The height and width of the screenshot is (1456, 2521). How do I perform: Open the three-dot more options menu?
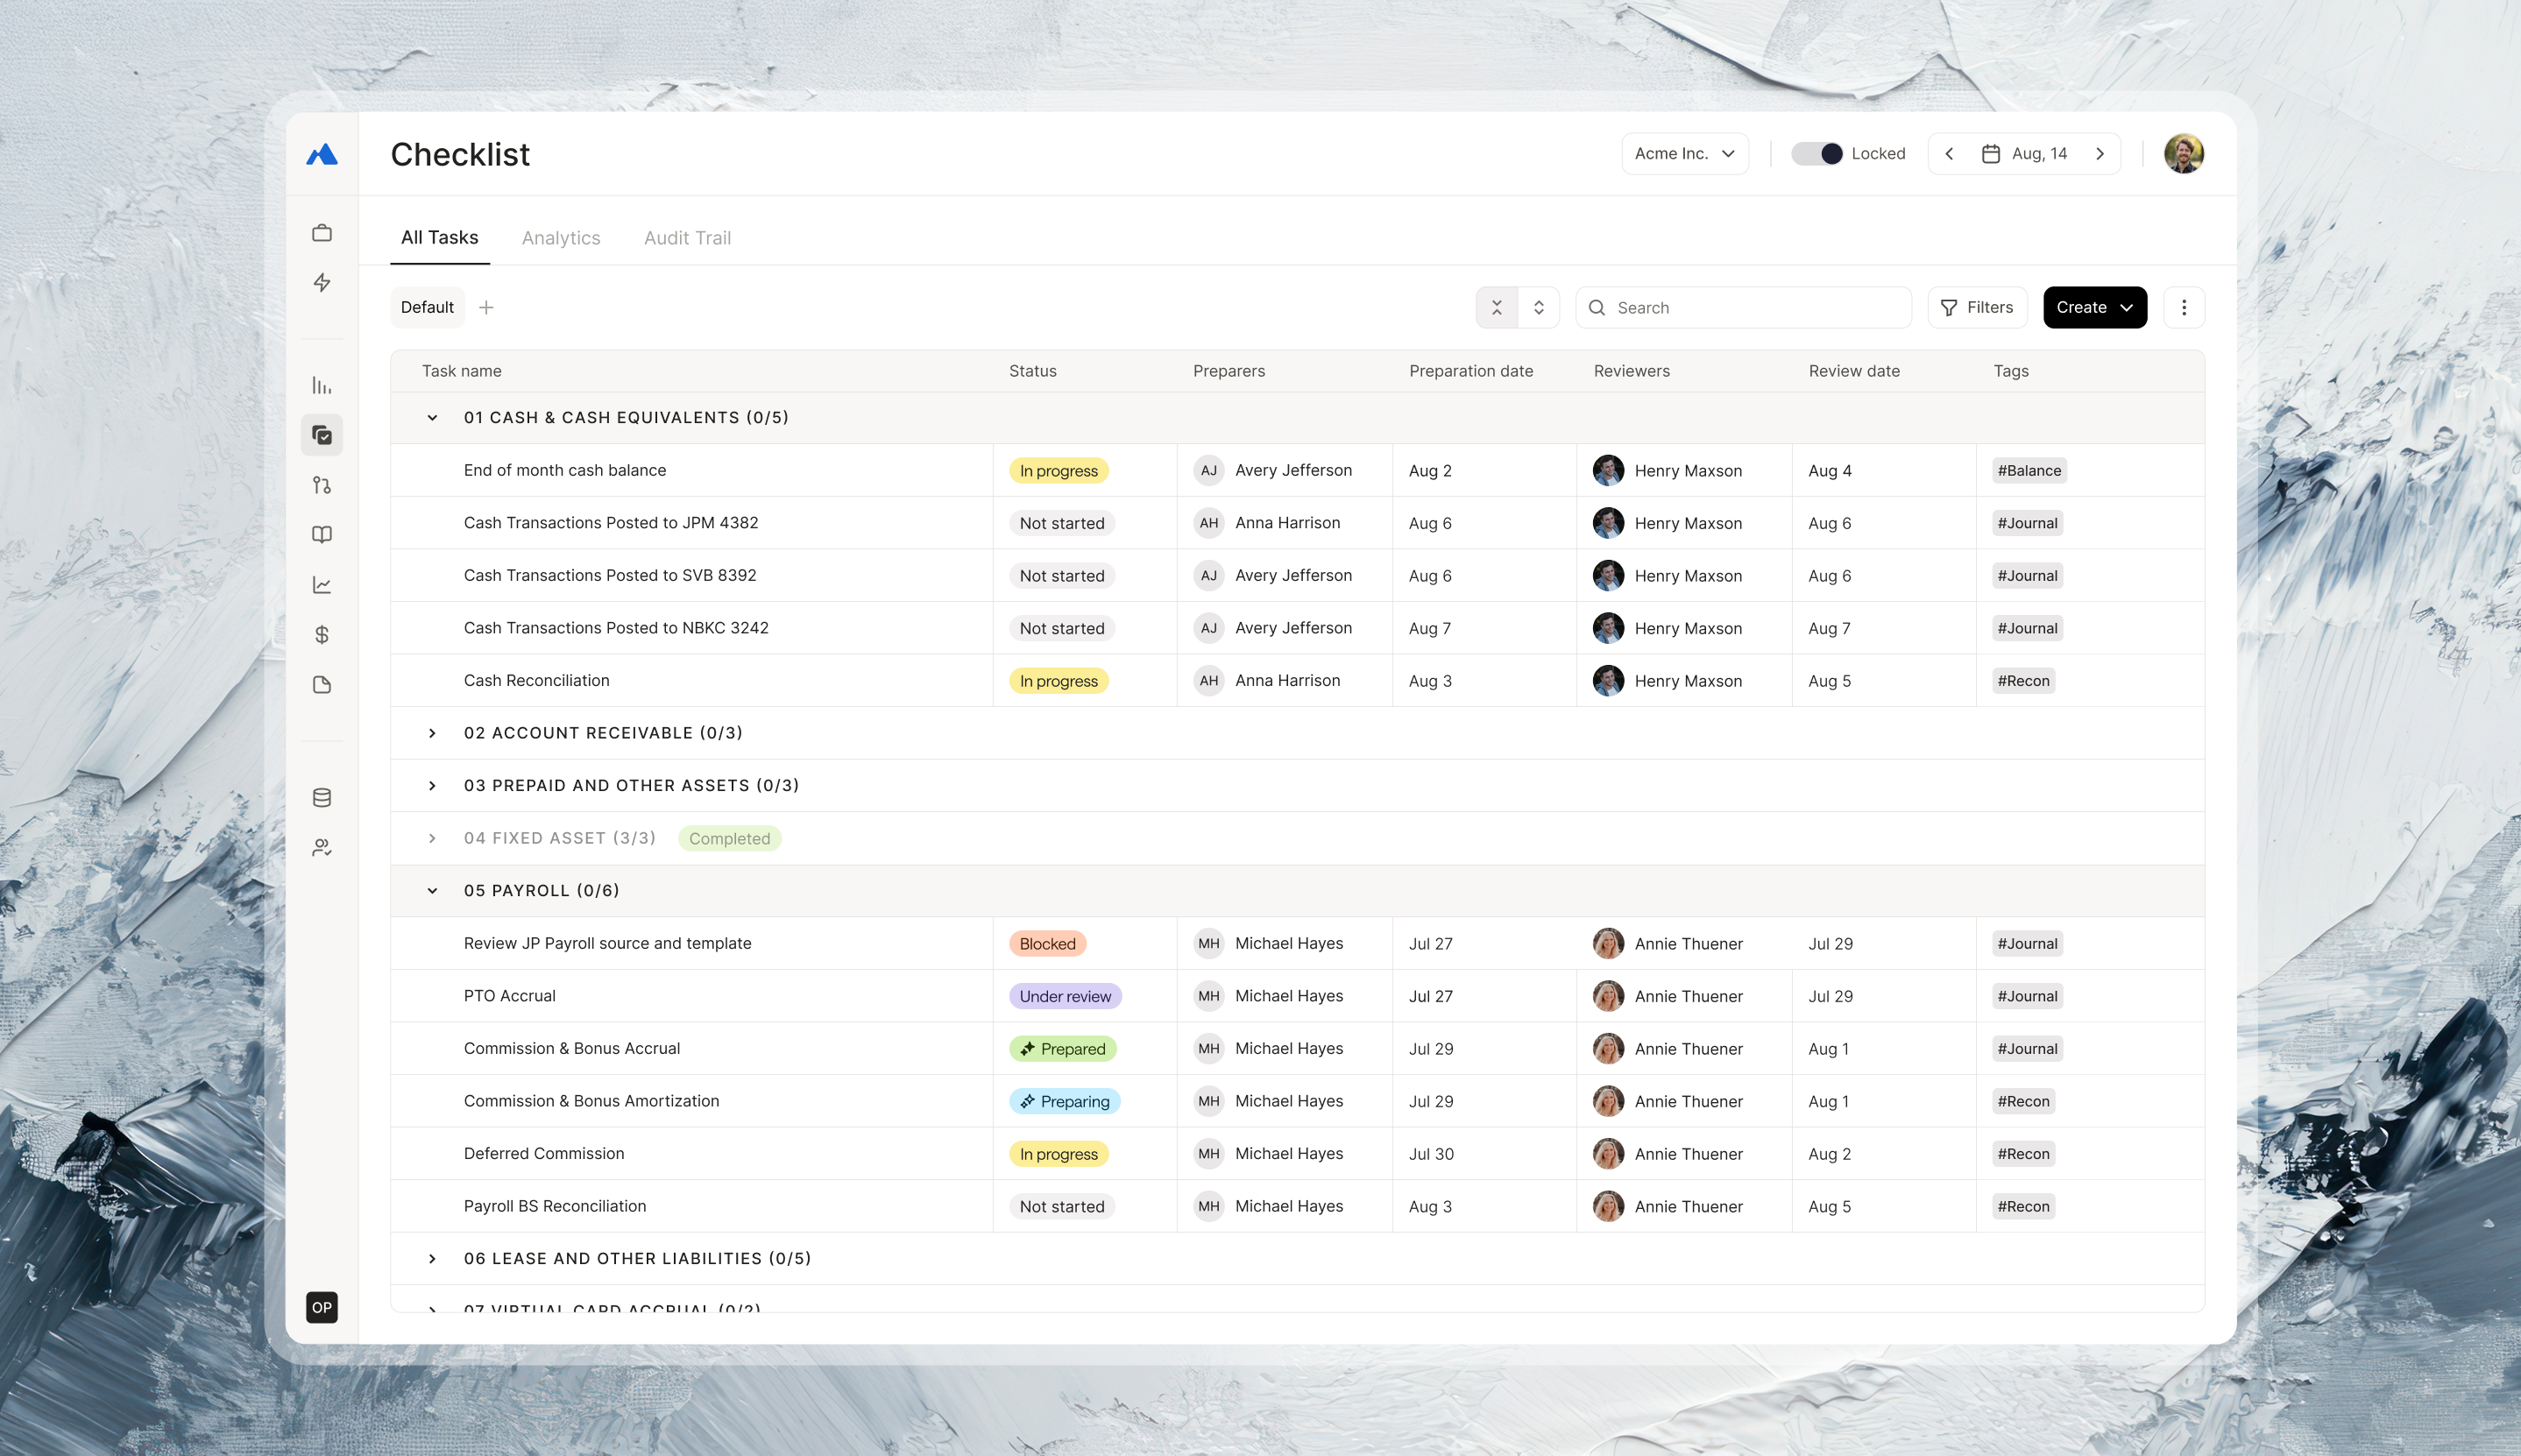(2183, 308)
